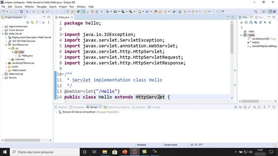
Task: Select Hello tomcat project
Action: pyautogui.click(x=16, y=74)
